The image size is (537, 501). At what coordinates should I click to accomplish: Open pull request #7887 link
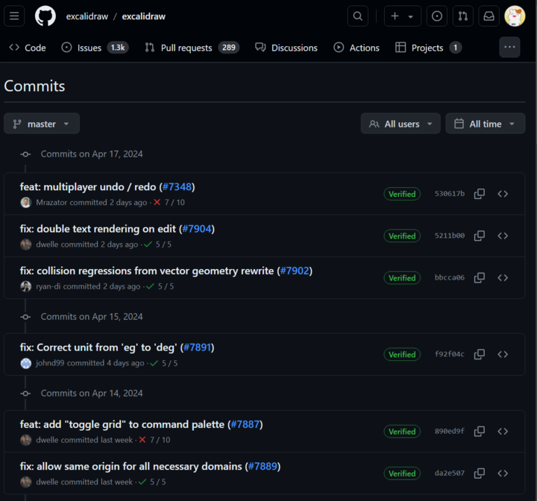245,425
